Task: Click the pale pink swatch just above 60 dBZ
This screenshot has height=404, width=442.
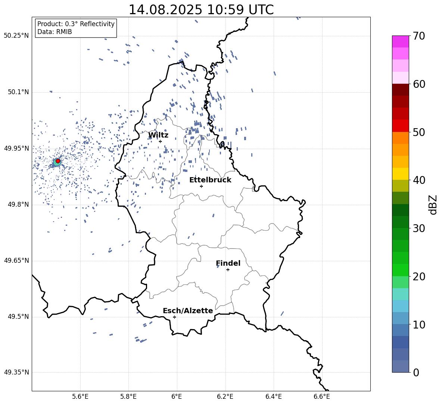Action: coord(400,78)
